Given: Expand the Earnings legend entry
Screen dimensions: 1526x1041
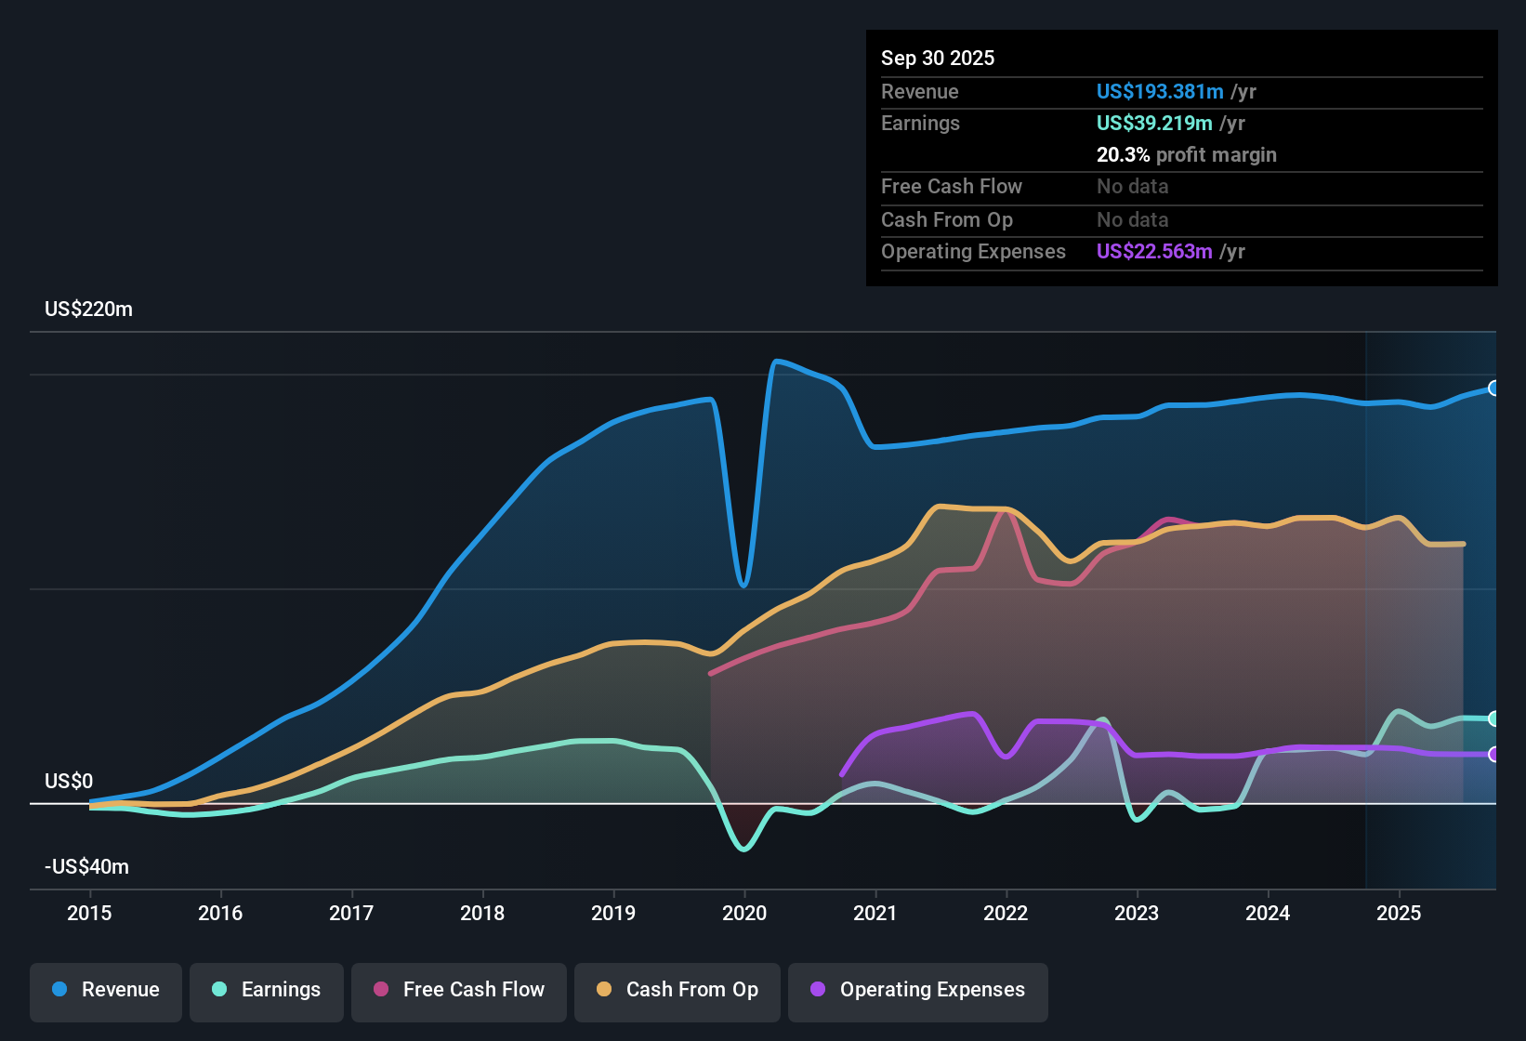Looking at the screenshot, I should 266,990.
